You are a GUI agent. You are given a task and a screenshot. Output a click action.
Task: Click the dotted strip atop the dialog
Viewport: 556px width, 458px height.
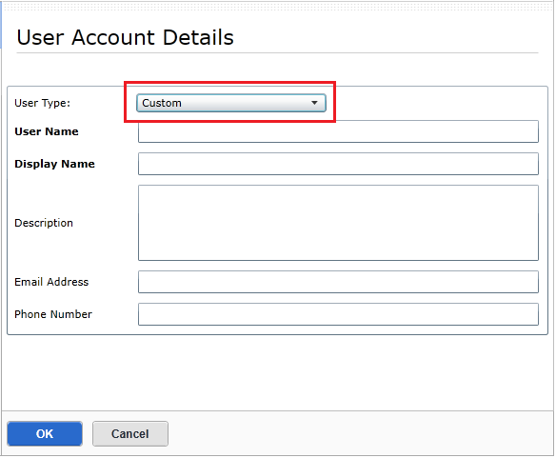(x=277, y=6)
